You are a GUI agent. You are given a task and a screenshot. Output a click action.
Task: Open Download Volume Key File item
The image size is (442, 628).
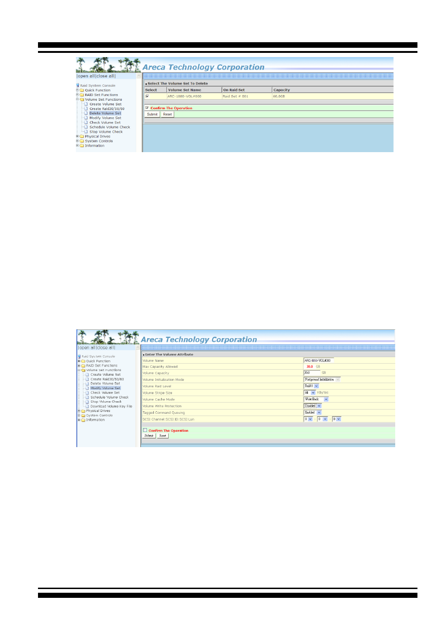111,406
